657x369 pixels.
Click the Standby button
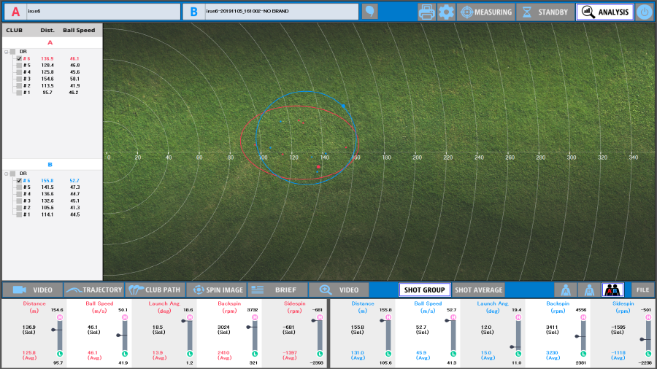545,12
